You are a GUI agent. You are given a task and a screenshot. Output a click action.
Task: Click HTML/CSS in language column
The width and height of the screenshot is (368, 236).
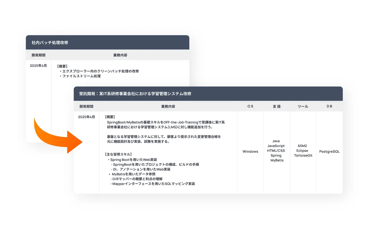(276, 151)
